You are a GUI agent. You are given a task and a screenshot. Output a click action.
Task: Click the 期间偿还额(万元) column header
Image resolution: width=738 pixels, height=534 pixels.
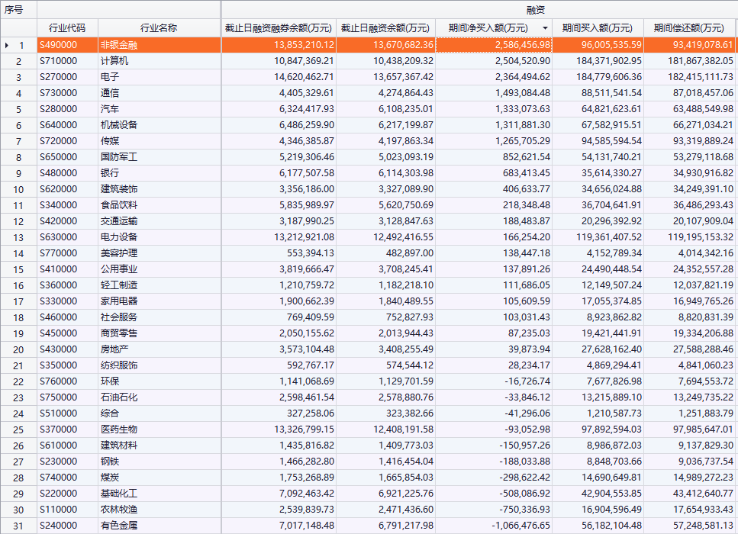pyautogui.click(x=689, y=28)
